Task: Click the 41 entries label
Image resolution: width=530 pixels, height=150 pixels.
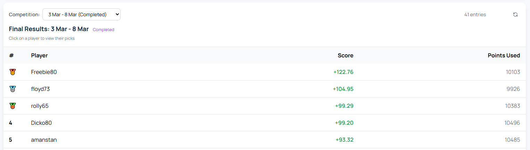Action: 475,15
